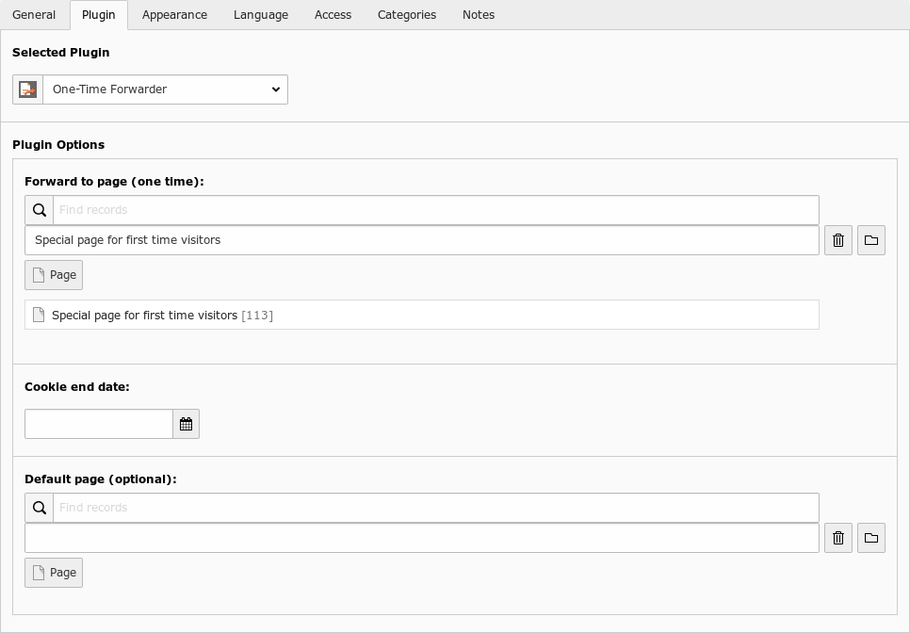
Task: Delete Default page selection with trash icon
Action: pos(838,538)
